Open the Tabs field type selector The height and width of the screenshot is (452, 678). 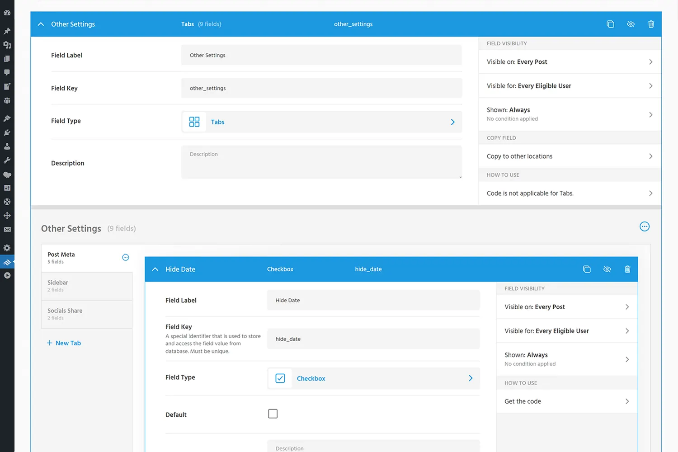point(321,122)
